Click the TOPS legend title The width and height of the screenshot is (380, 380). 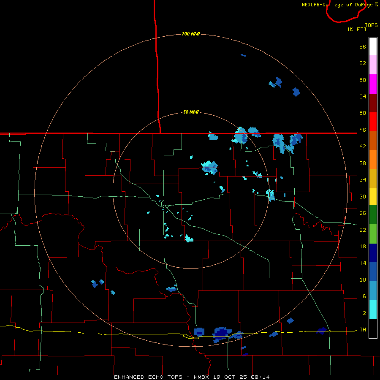coord(371,25)
